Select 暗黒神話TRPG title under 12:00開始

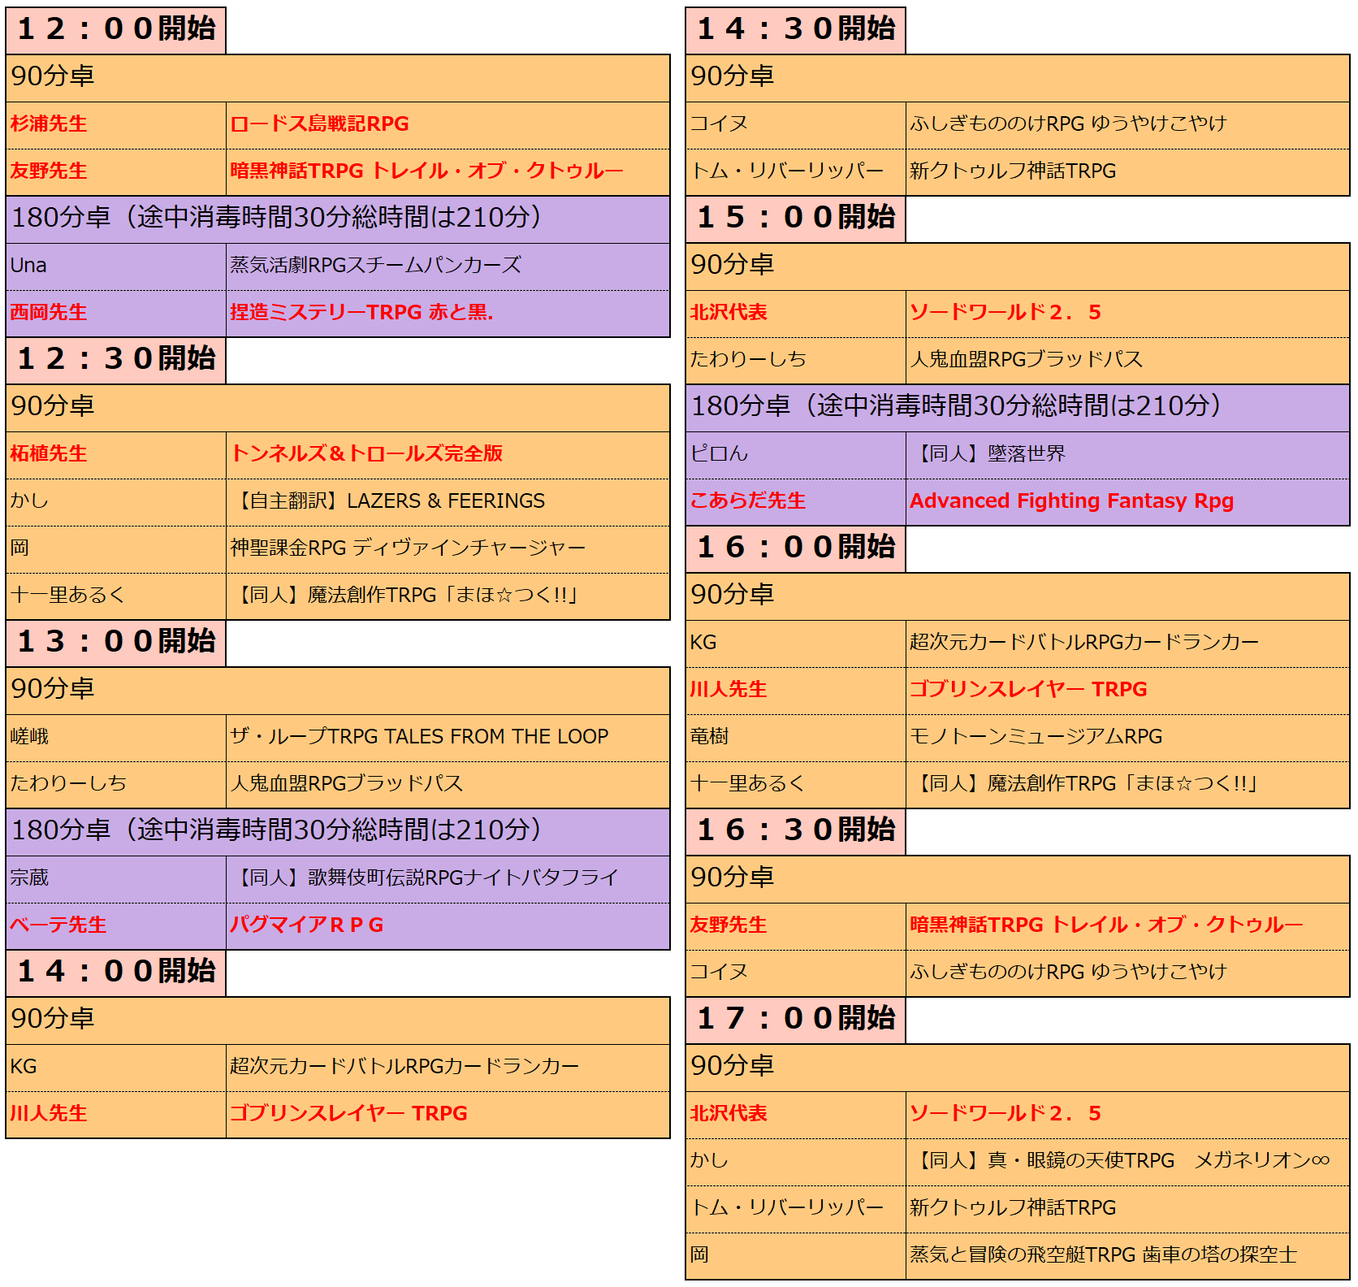pyautogui.click(x=426, y=171)
